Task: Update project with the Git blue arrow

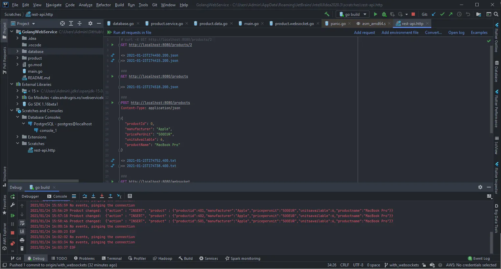Action: click(434, 14)
